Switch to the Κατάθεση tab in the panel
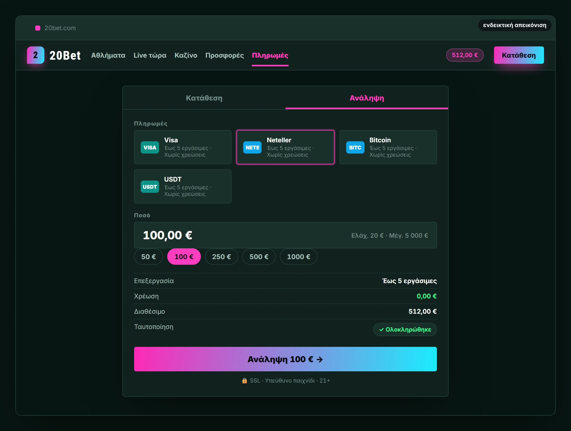The width and height of the screenshot is (571, 431). [x=204, y=98]
